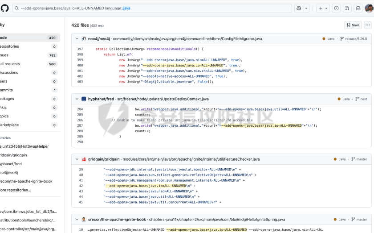
Task: Click the hyphanet/fred repository avatar icon
Action: pos(84,99)
